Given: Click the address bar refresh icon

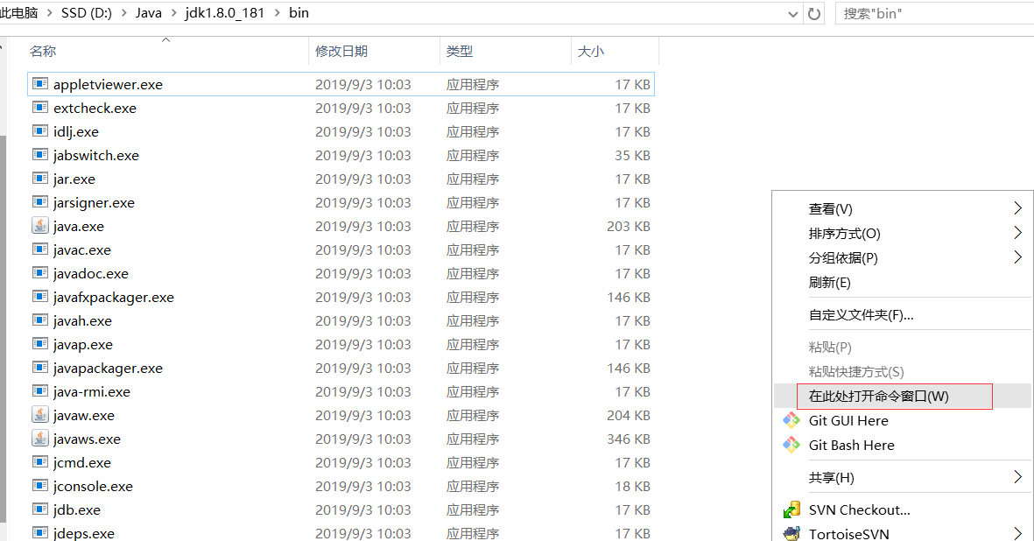Looking at the screenshot, I should pyautogui.click(x=815, y=14).
